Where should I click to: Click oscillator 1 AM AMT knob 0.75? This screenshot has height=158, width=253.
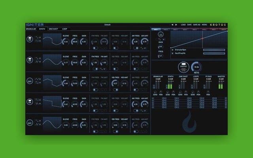tap(145, 41)
